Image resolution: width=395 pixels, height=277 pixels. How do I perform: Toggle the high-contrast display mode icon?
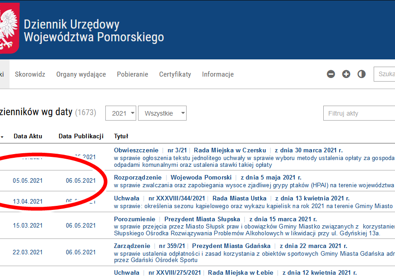361,74
